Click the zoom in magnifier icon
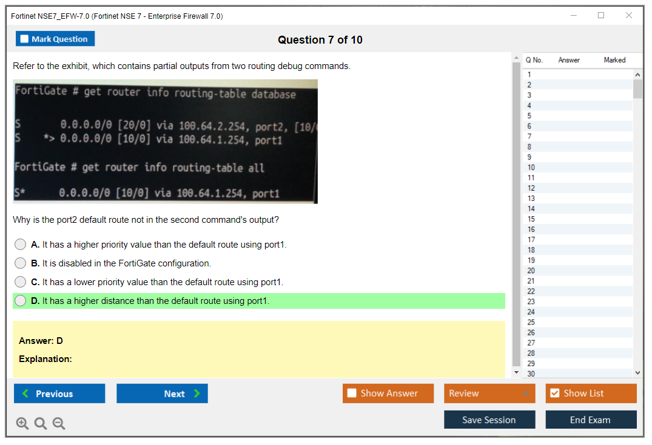Image resolution: width=652 pixels, height=445 pixels. [x=22, y=424]
